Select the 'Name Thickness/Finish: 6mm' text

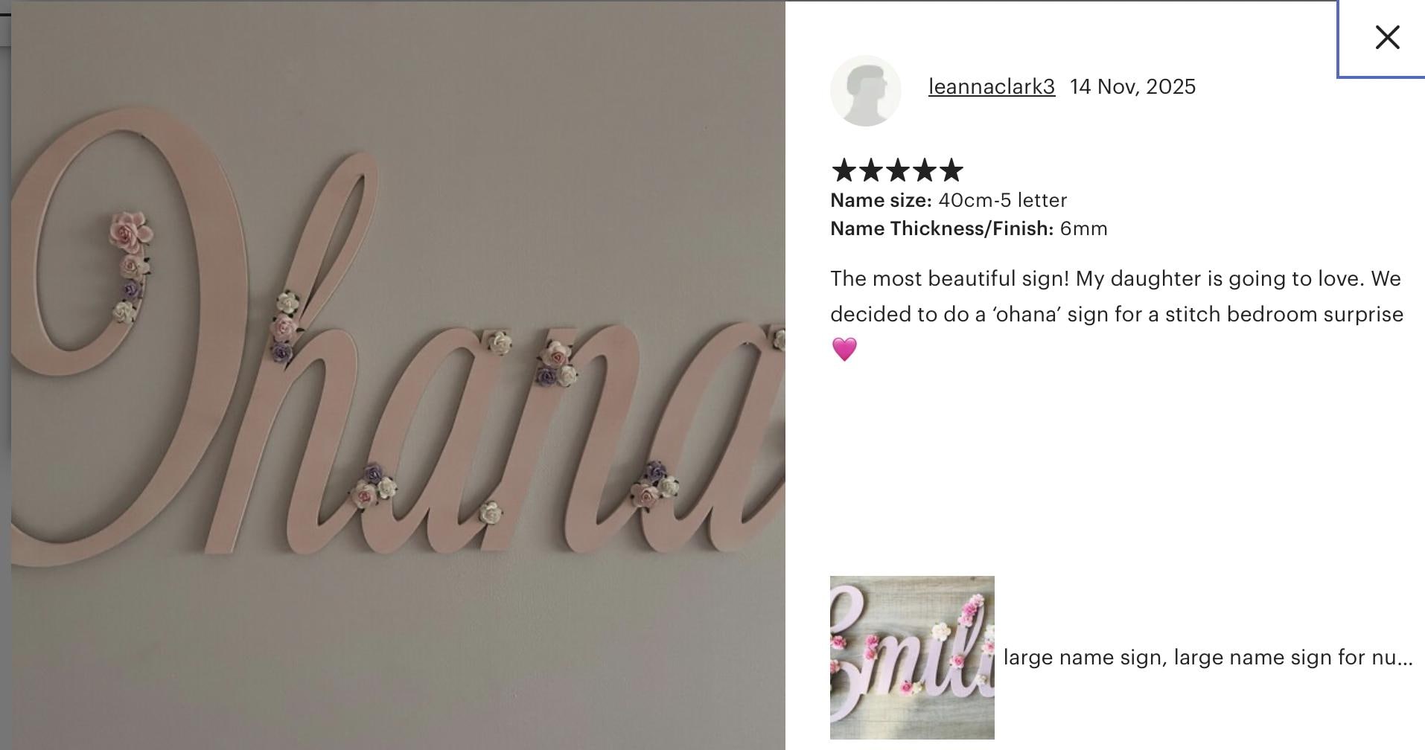[x=969, y=228]
